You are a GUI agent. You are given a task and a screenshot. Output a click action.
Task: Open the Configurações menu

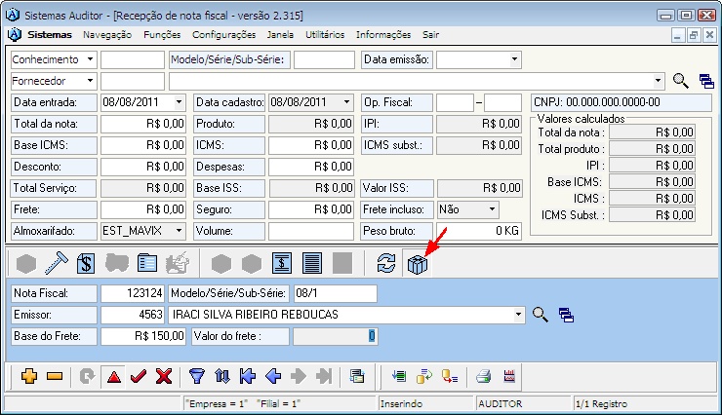tap(223, 34)
